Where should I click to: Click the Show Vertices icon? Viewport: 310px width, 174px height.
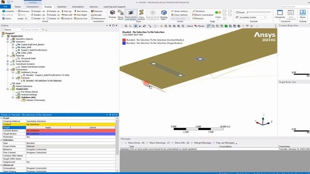click(x=172, y=11)
